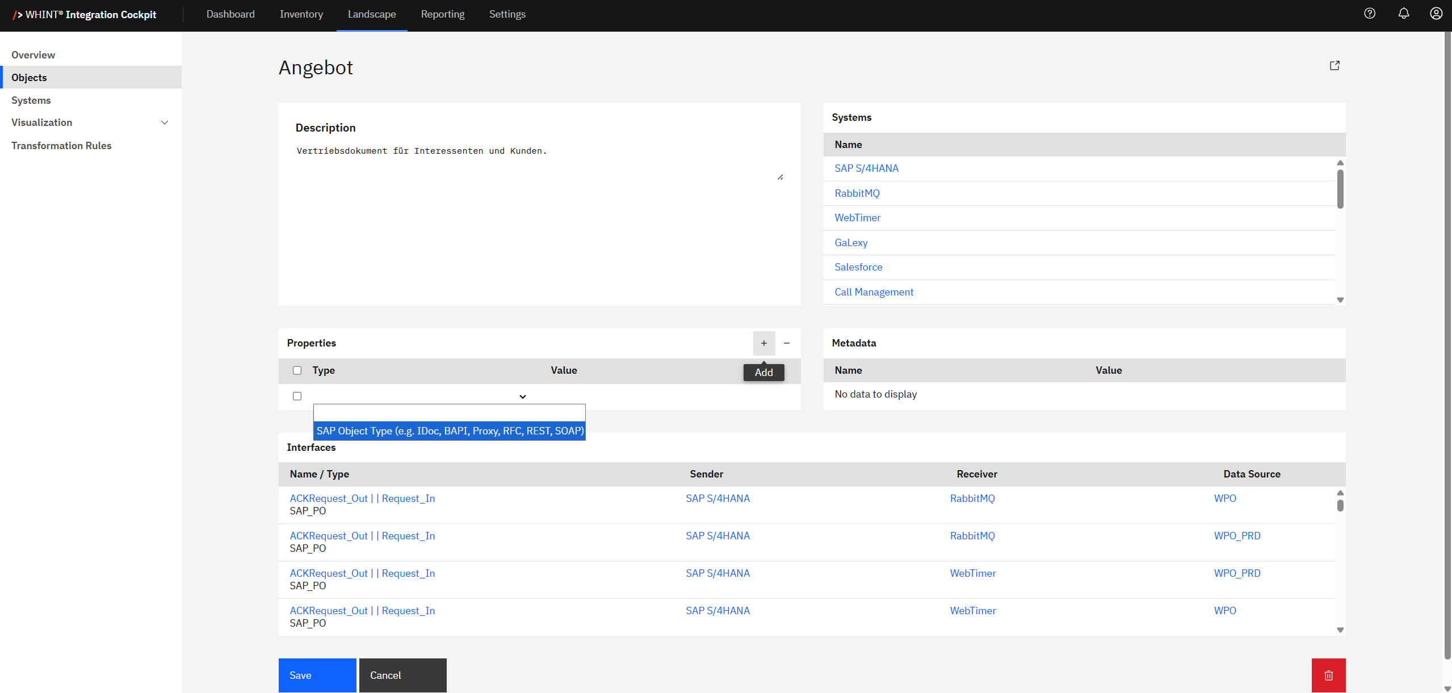Open the Inventory tab
The height and width of the screenshot is (693, 1452).
point(301,14)
